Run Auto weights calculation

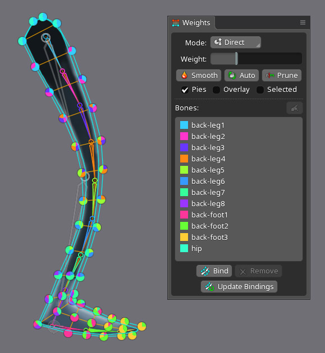pyautogui.click(x=241, y=76)
